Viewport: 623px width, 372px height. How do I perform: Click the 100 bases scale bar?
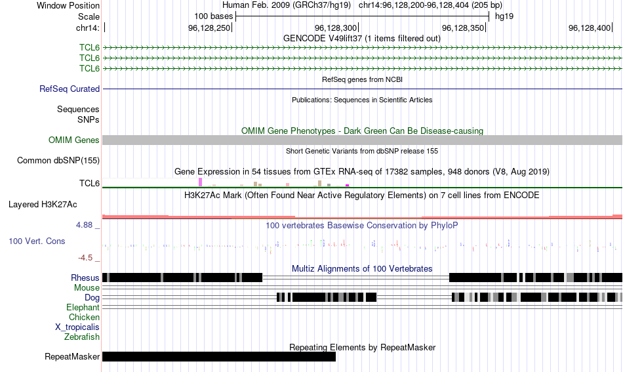(362, 16)
